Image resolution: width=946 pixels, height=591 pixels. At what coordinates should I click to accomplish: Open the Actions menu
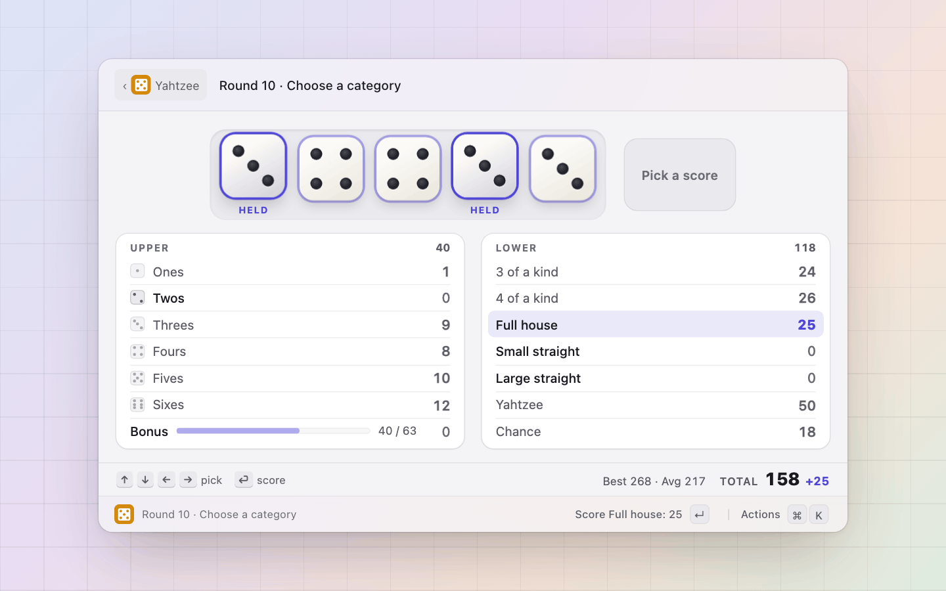point(760,514)
